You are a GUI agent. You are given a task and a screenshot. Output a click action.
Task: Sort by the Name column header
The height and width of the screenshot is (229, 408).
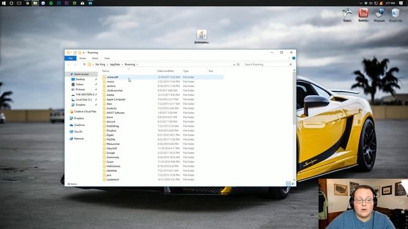coord(105,71)
